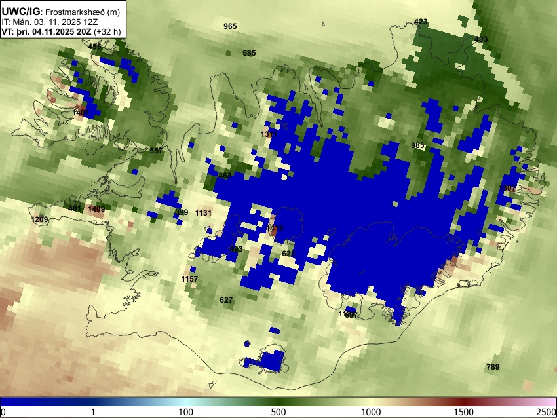Click the map value label 1131
This screenshot has height=418, width=557.
click(203, 213)
